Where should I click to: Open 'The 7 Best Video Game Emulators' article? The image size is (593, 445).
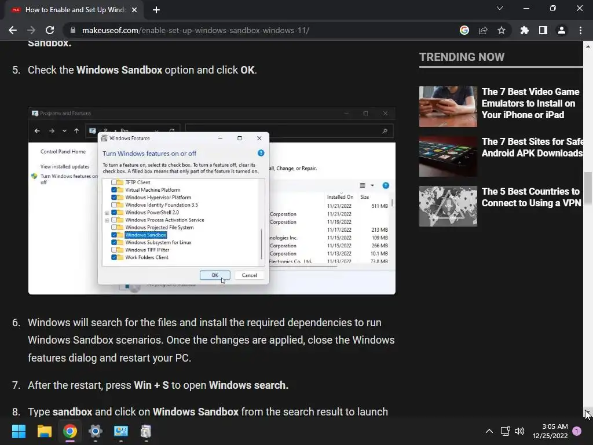(530, 103)
